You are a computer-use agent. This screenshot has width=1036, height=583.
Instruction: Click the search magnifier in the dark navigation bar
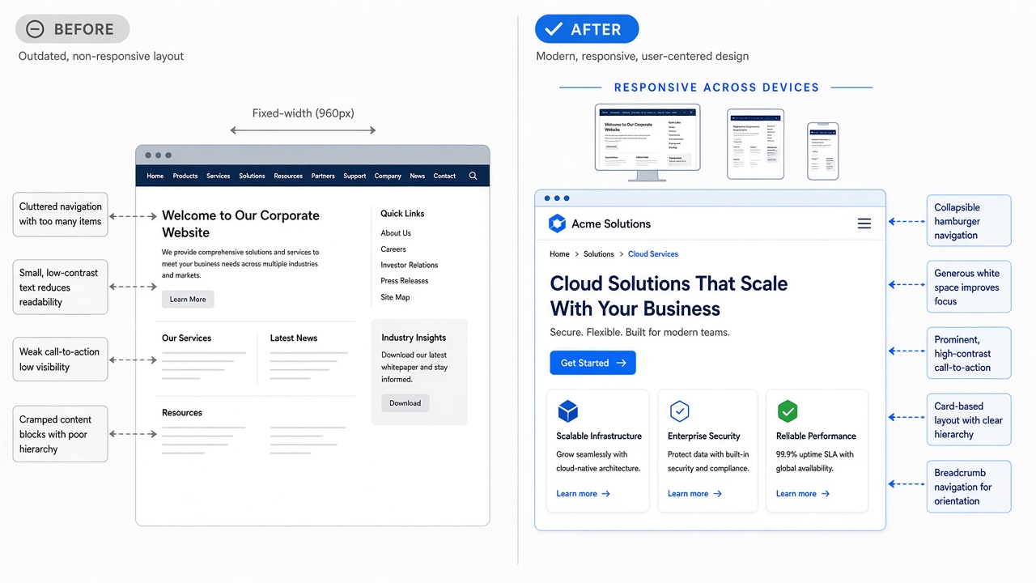[473, 176]
